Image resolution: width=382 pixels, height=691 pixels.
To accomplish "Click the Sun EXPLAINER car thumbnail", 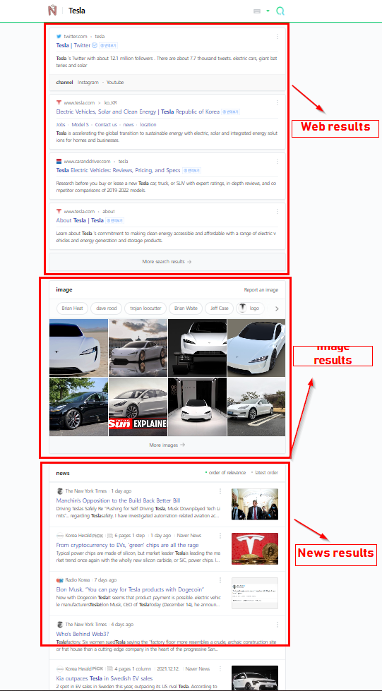I will point(138,407).
